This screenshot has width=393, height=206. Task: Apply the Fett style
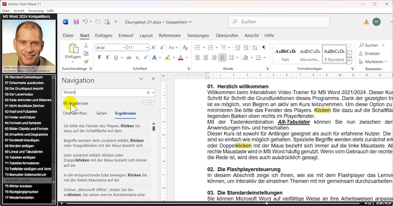[285, 55]
